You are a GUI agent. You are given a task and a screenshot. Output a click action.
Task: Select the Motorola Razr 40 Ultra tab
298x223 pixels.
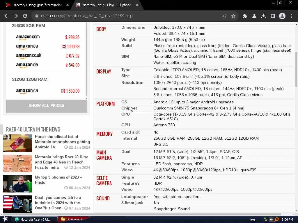[x=107, y=5]
